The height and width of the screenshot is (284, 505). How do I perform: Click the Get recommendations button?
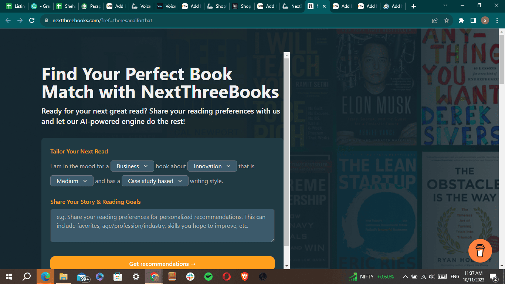162,264
